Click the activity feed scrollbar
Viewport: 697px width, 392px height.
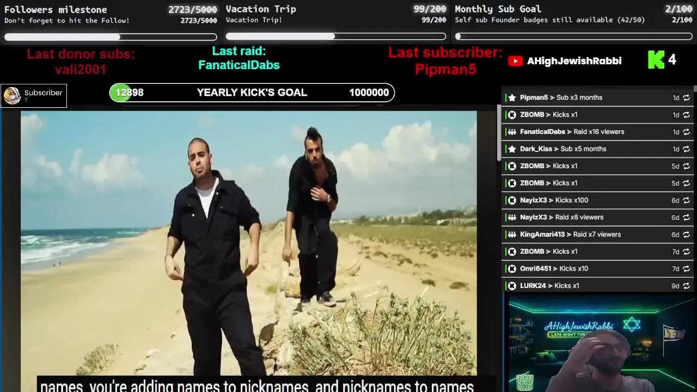click(x=695, y=89)
